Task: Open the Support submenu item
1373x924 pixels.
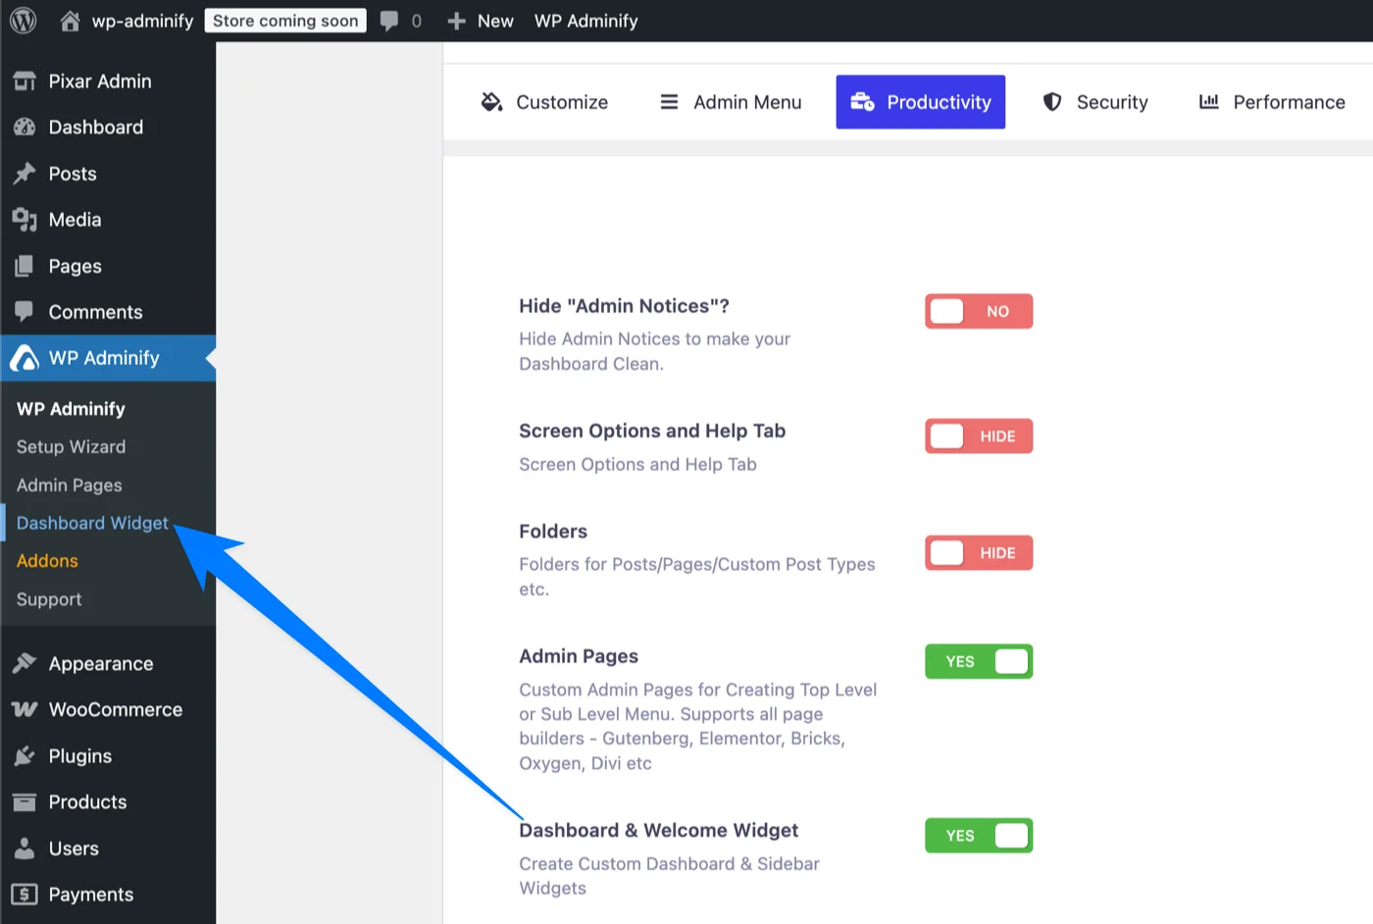Action: point(49,599)
